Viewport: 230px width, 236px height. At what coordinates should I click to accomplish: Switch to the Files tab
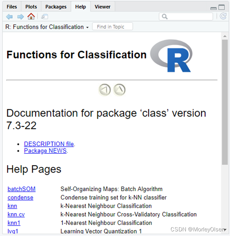pyautogui.click(x=12, y=7)
